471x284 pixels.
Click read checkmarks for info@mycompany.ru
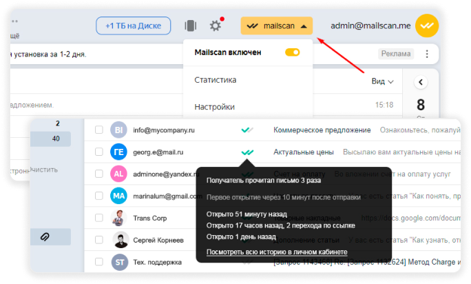pos(247,130)
